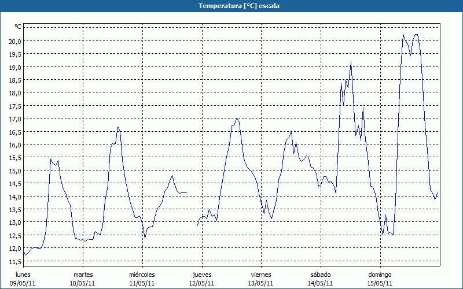Select the 12,5 y-axis label

[14, 235]
